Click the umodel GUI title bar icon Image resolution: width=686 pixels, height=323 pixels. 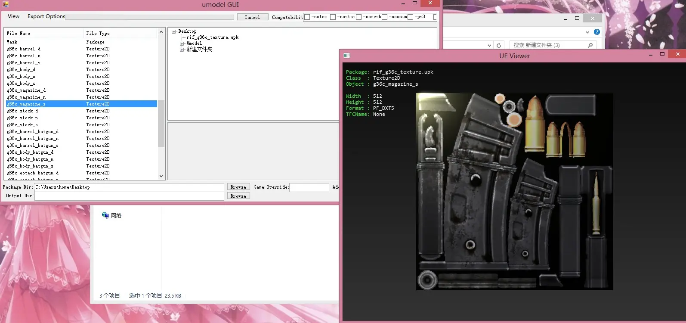pos(6,4)
